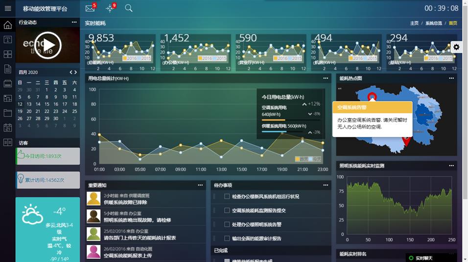Open 累计访问:14562次 card
The width and height of the screenshot is (468, 262).
point(48,180)
